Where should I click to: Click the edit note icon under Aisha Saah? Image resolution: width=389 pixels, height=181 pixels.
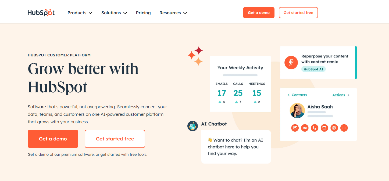click(x=295, y=128)
